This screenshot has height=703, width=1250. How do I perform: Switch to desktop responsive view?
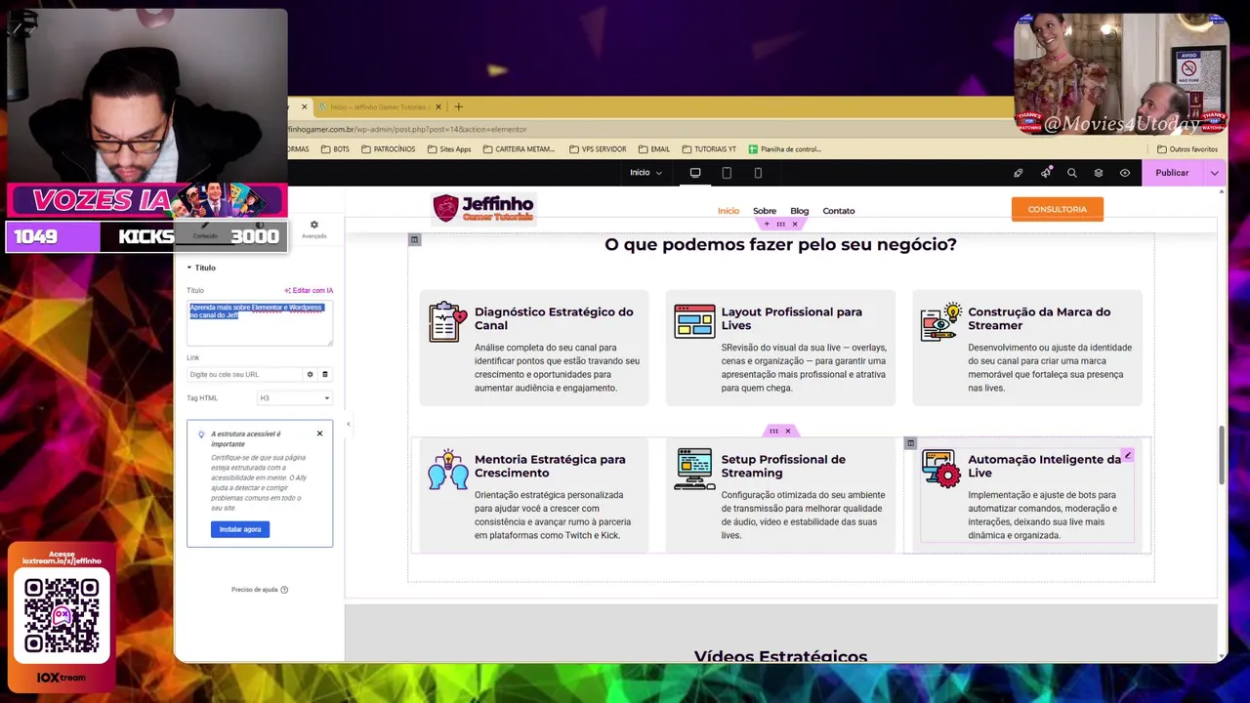point(695,173)
